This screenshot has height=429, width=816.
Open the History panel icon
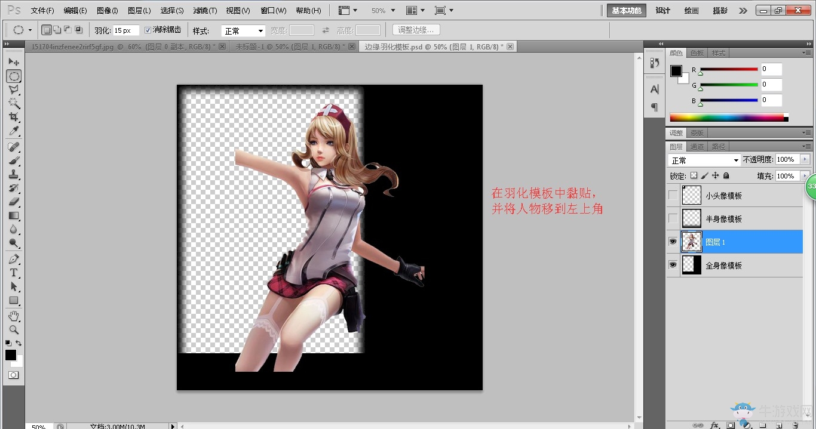[655, 63]
